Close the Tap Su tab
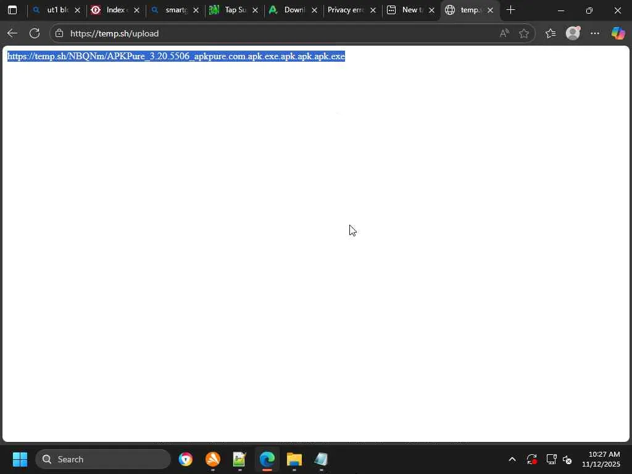632x474 pixels. tap(255, 10)
